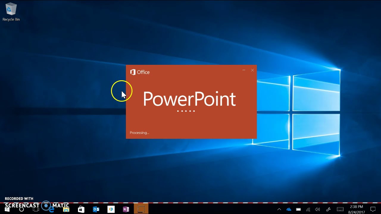Open Wi-Fi network settings in tray
This screenshot has height=214, width=381.
308,210
